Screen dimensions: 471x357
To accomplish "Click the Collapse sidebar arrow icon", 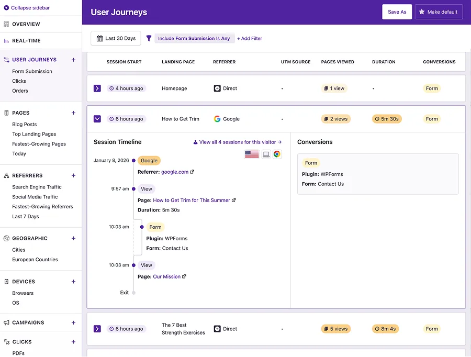I will pos(6,8).
